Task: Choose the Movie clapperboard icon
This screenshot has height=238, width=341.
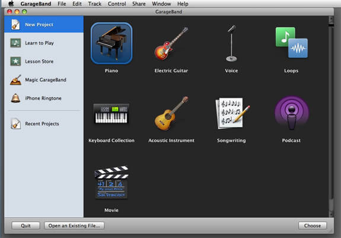Action: tap(111, 182)
